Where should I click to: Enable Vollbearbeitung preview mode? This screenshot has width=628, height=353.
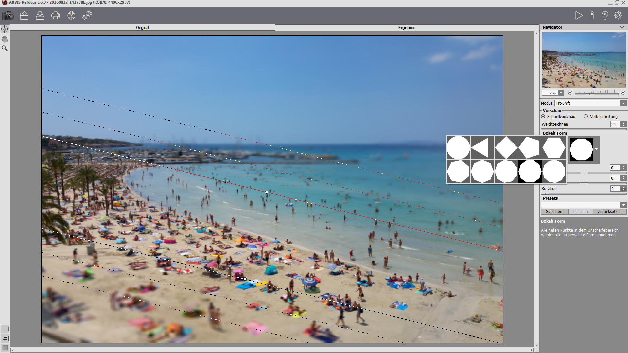(586, 116)
